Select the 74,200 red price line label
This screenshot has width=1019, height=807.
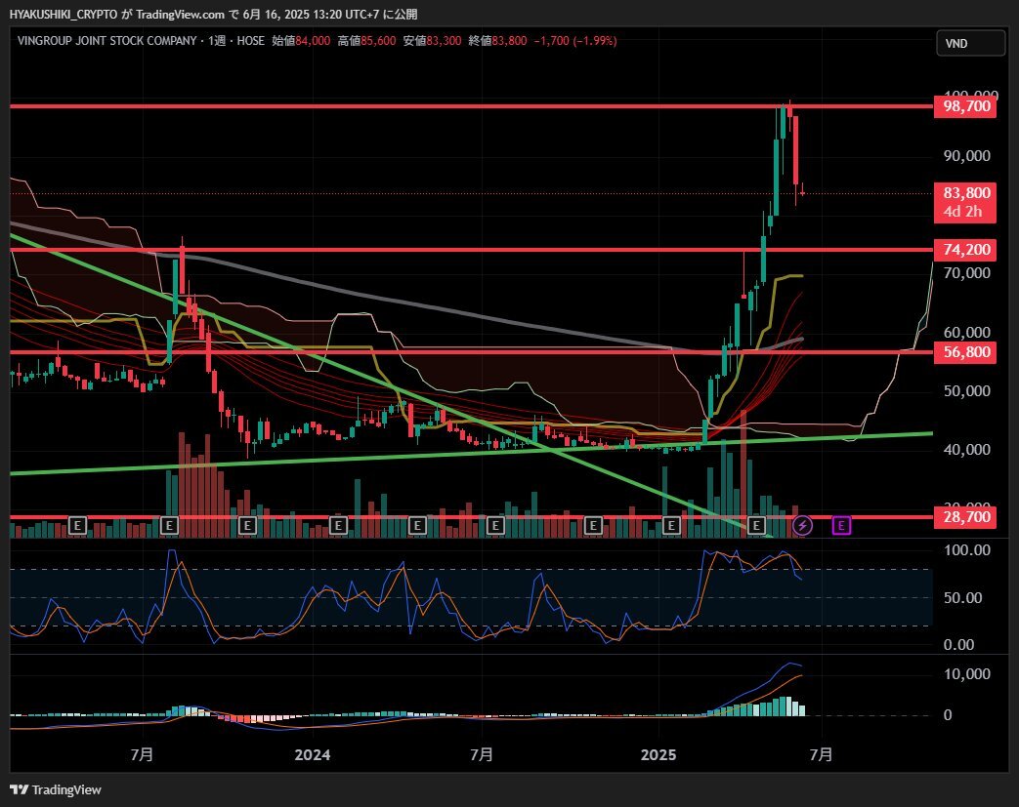[965, 249]
